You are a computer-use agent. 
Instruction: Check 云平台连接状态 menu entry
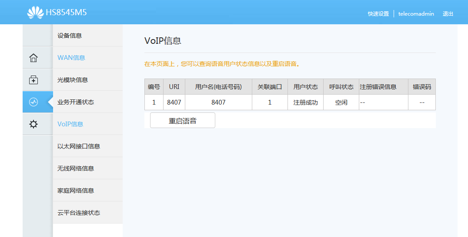[79, 213]
